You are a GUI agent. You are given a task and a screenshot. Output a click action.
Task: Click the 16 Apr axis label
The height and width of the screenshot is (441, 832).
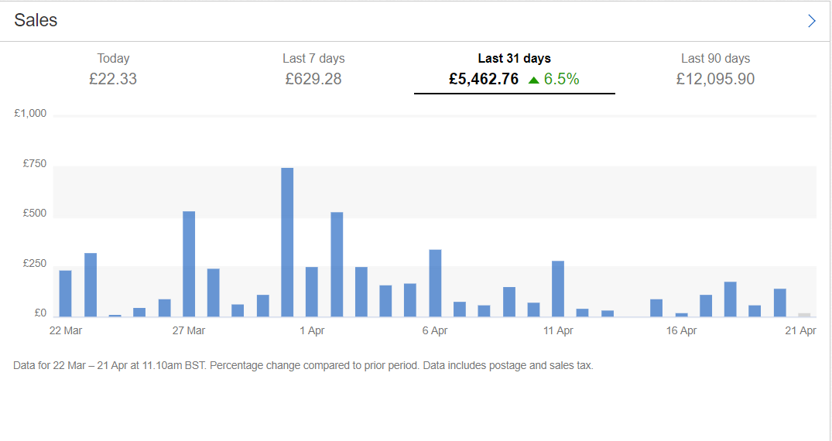[x=681, y=330]
